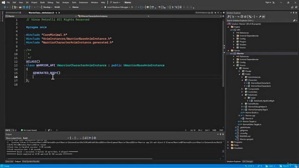Expand the Shaders folder under UE5
This screenshot has height=168, width=299.
(234, 45)
